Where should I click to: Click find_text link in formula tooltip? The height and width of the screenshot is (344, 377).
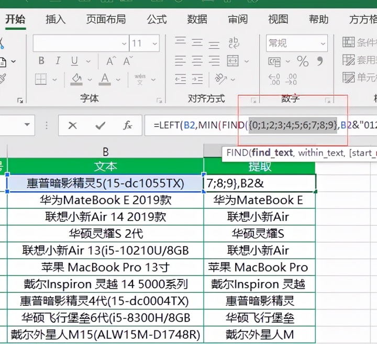272,153
